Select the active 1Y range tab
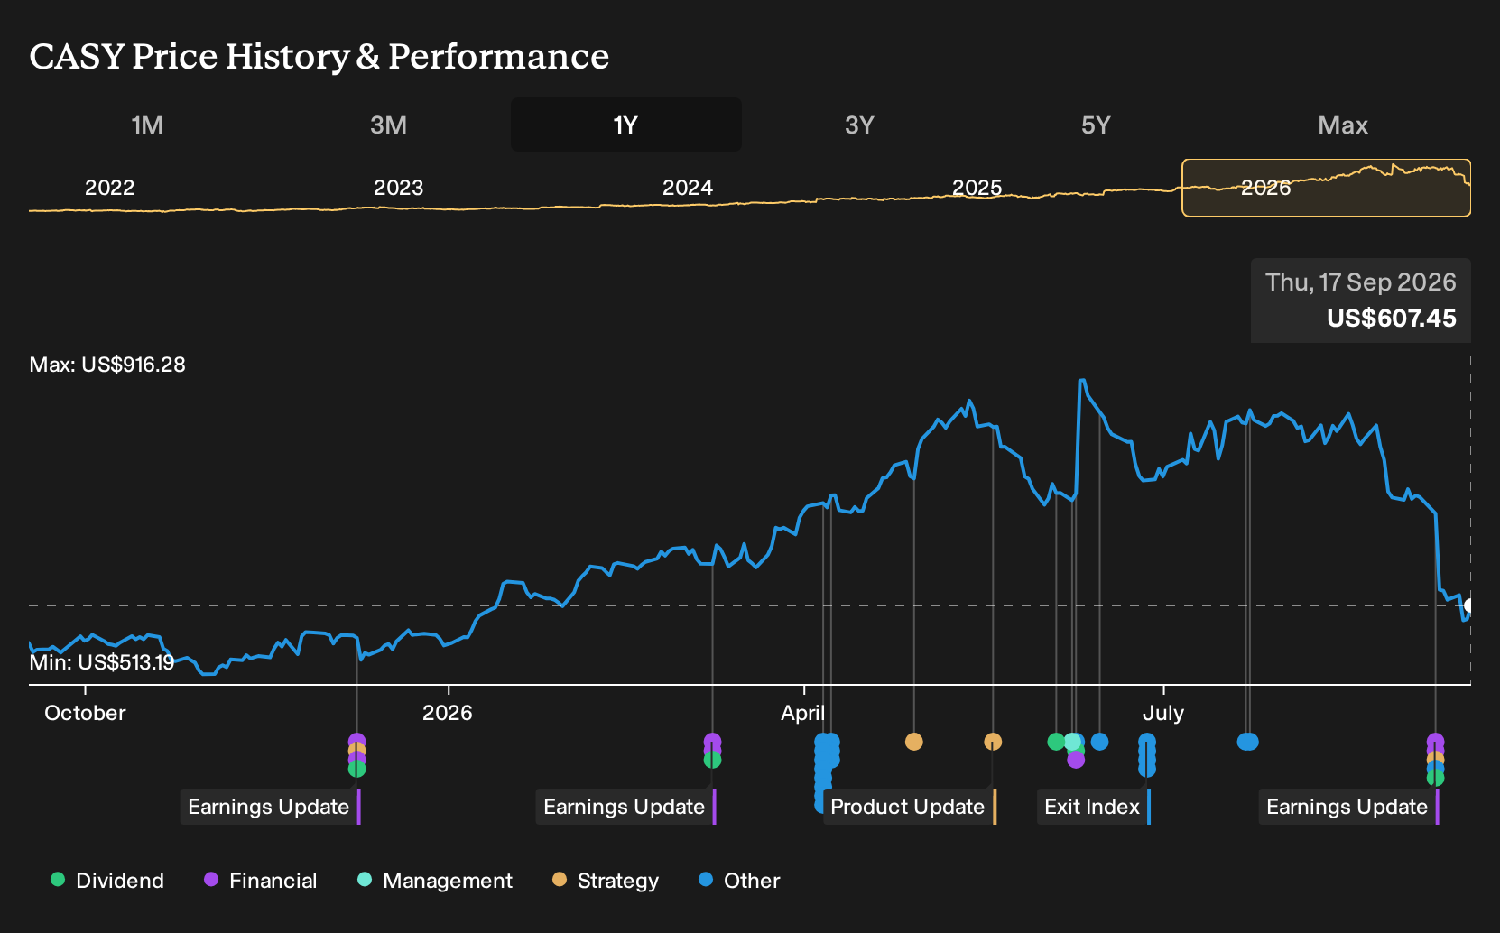Screen dimensions: 1500x933 pos(626,125)
